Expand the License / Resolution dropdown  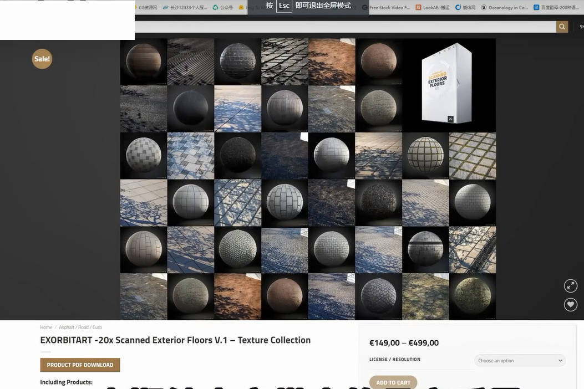(x=520, y=361)
